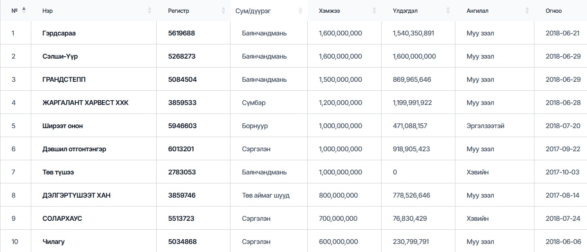The width and height of the screenshot is (587, 252).
Task: Click register number 5513723
Action: click(181, 218)
